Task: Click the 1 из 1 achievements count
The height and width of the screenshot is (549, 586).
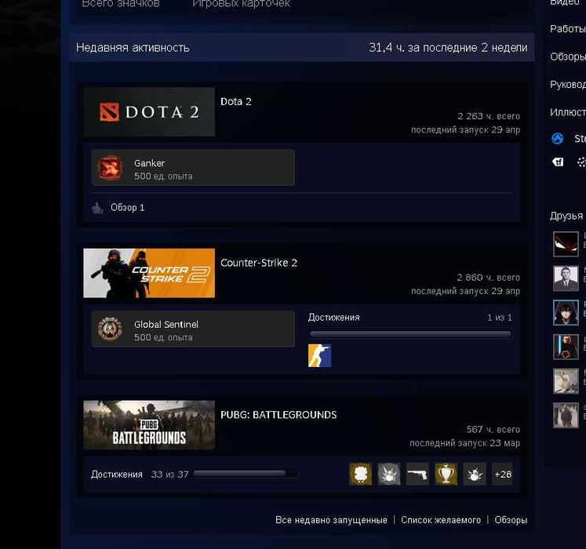Action: tap(500, 318)
